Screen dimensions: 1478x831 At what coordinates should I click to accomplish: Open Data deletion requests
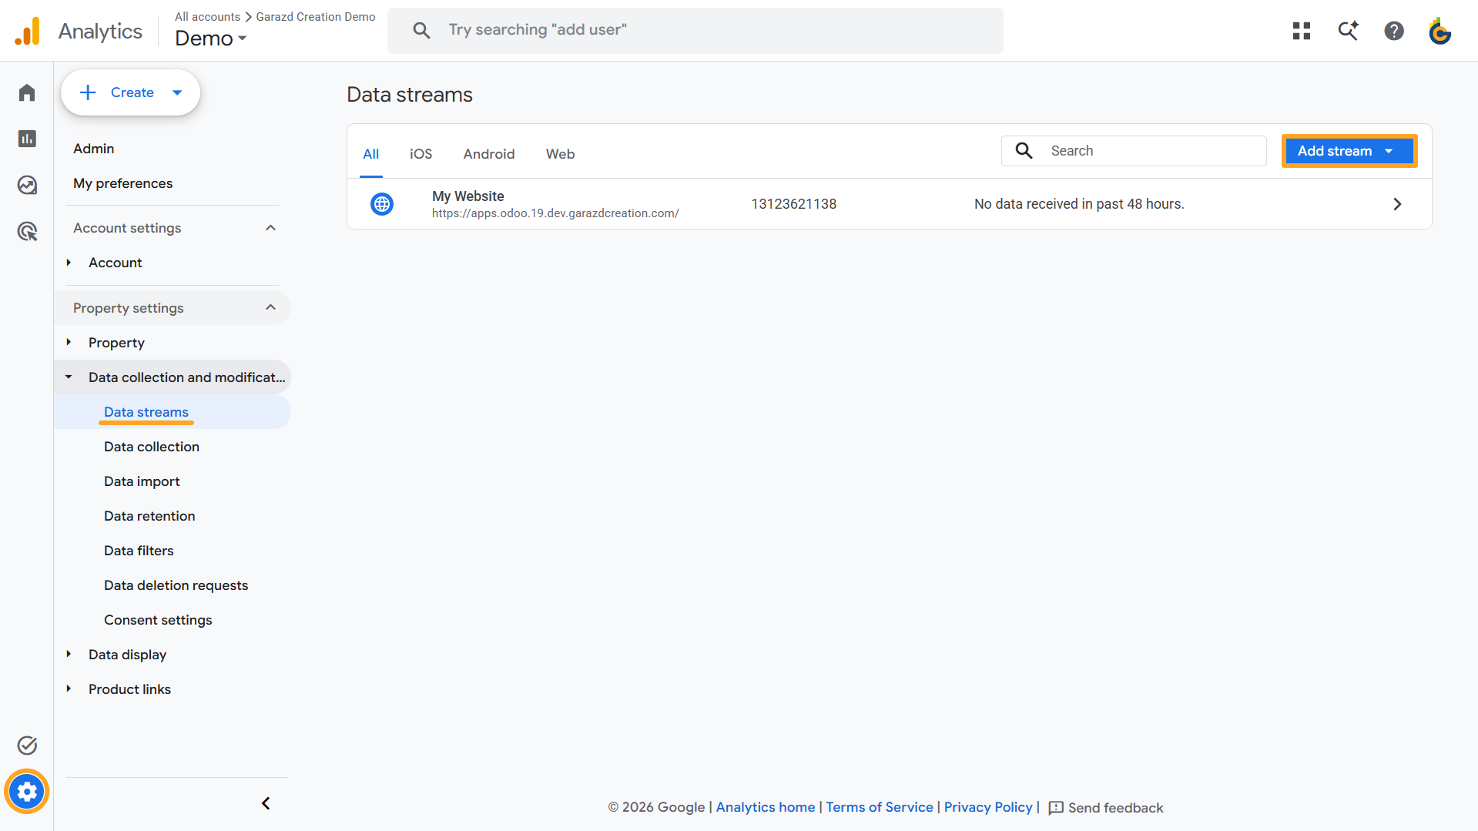[176, 585]
